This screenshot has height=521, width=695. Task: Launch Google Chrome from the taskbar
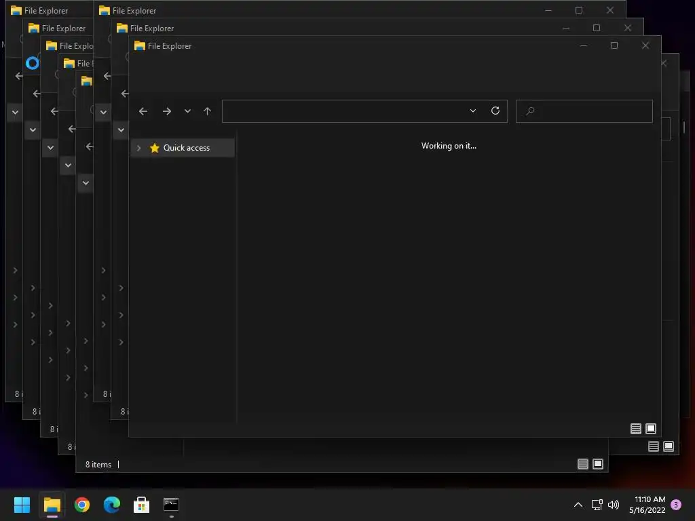click(x=82, y=505)
